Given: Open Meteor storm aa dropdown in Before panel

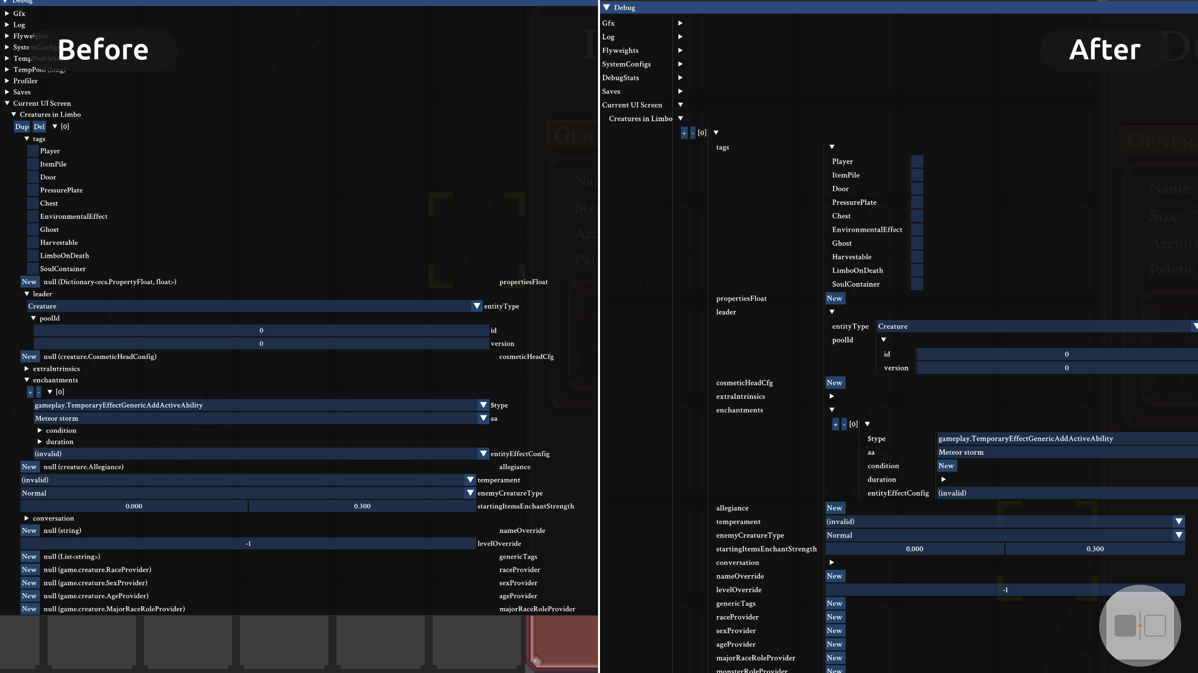Looking at the screenshot, I should pyautogui.click(x=261, y=418).
